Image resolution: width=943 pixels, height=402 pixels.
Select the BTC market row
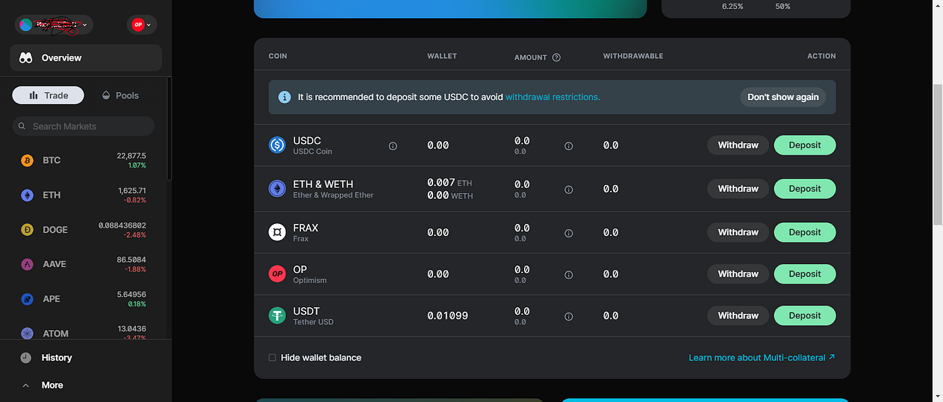[x=84, y=161]
